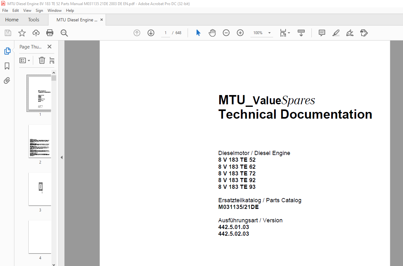
Task: Close the Page Thumbnails panel
Action: (49, 47)
